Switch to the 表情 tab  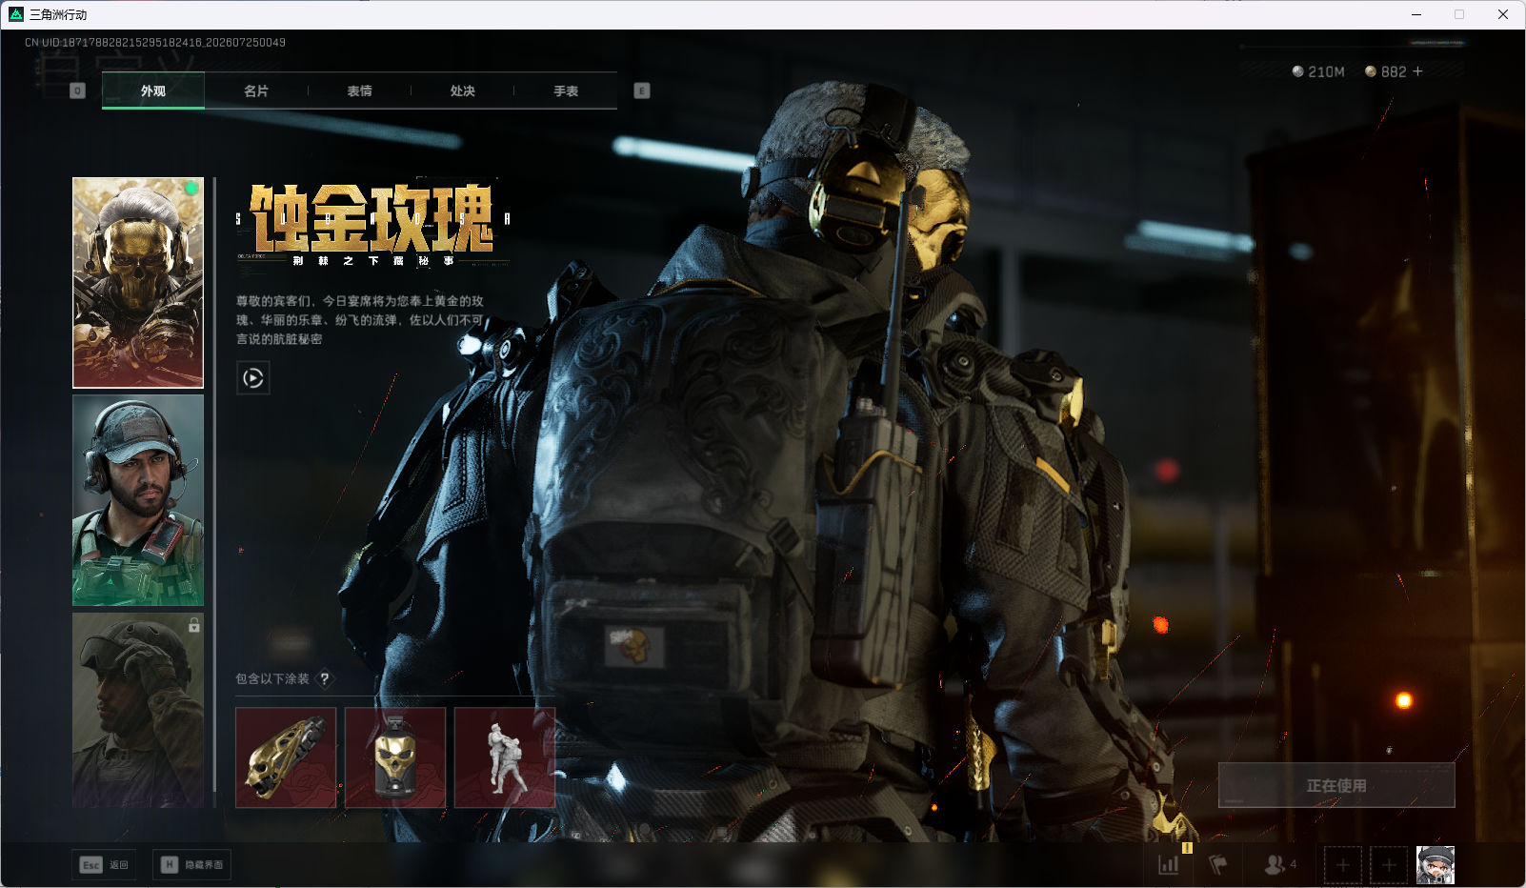(359, 91)
